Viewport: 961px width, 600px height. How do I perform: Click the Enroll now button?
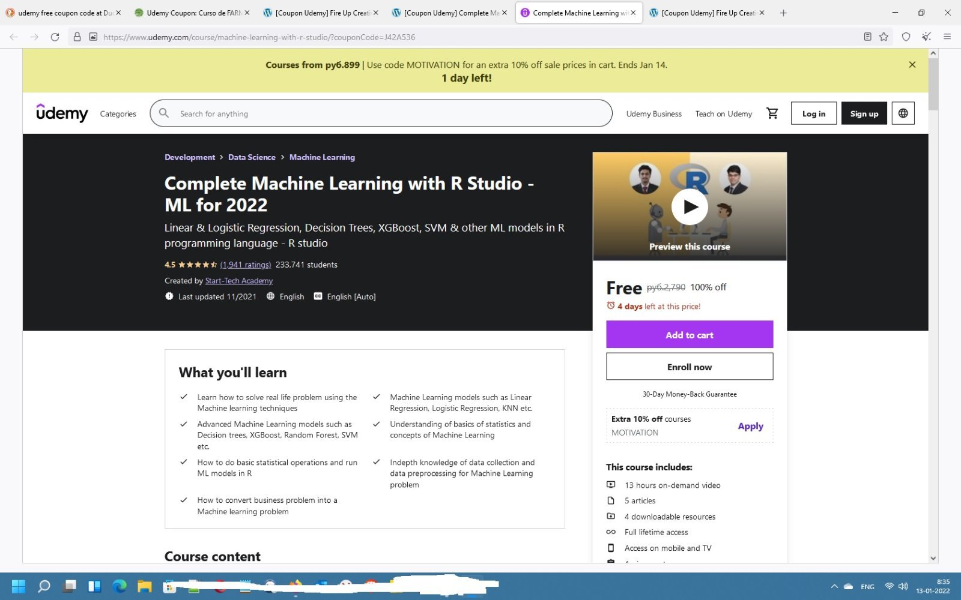690,367
